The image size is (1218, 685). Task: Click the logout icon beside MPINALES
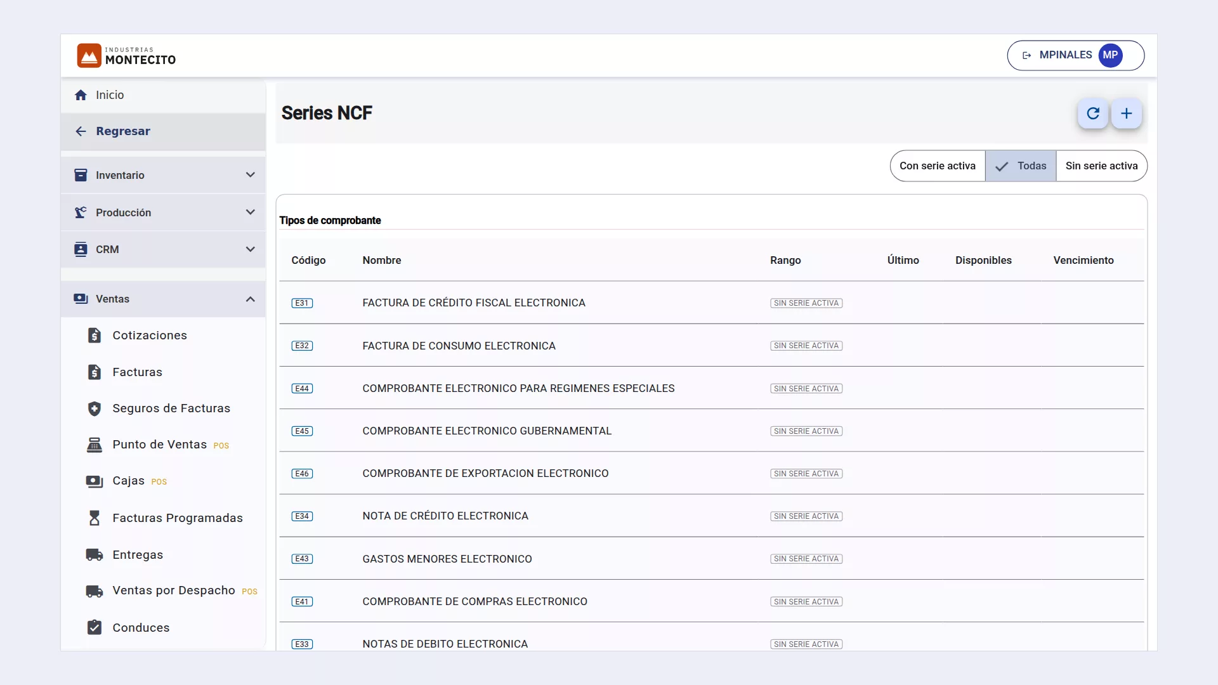click(1026, 55)
